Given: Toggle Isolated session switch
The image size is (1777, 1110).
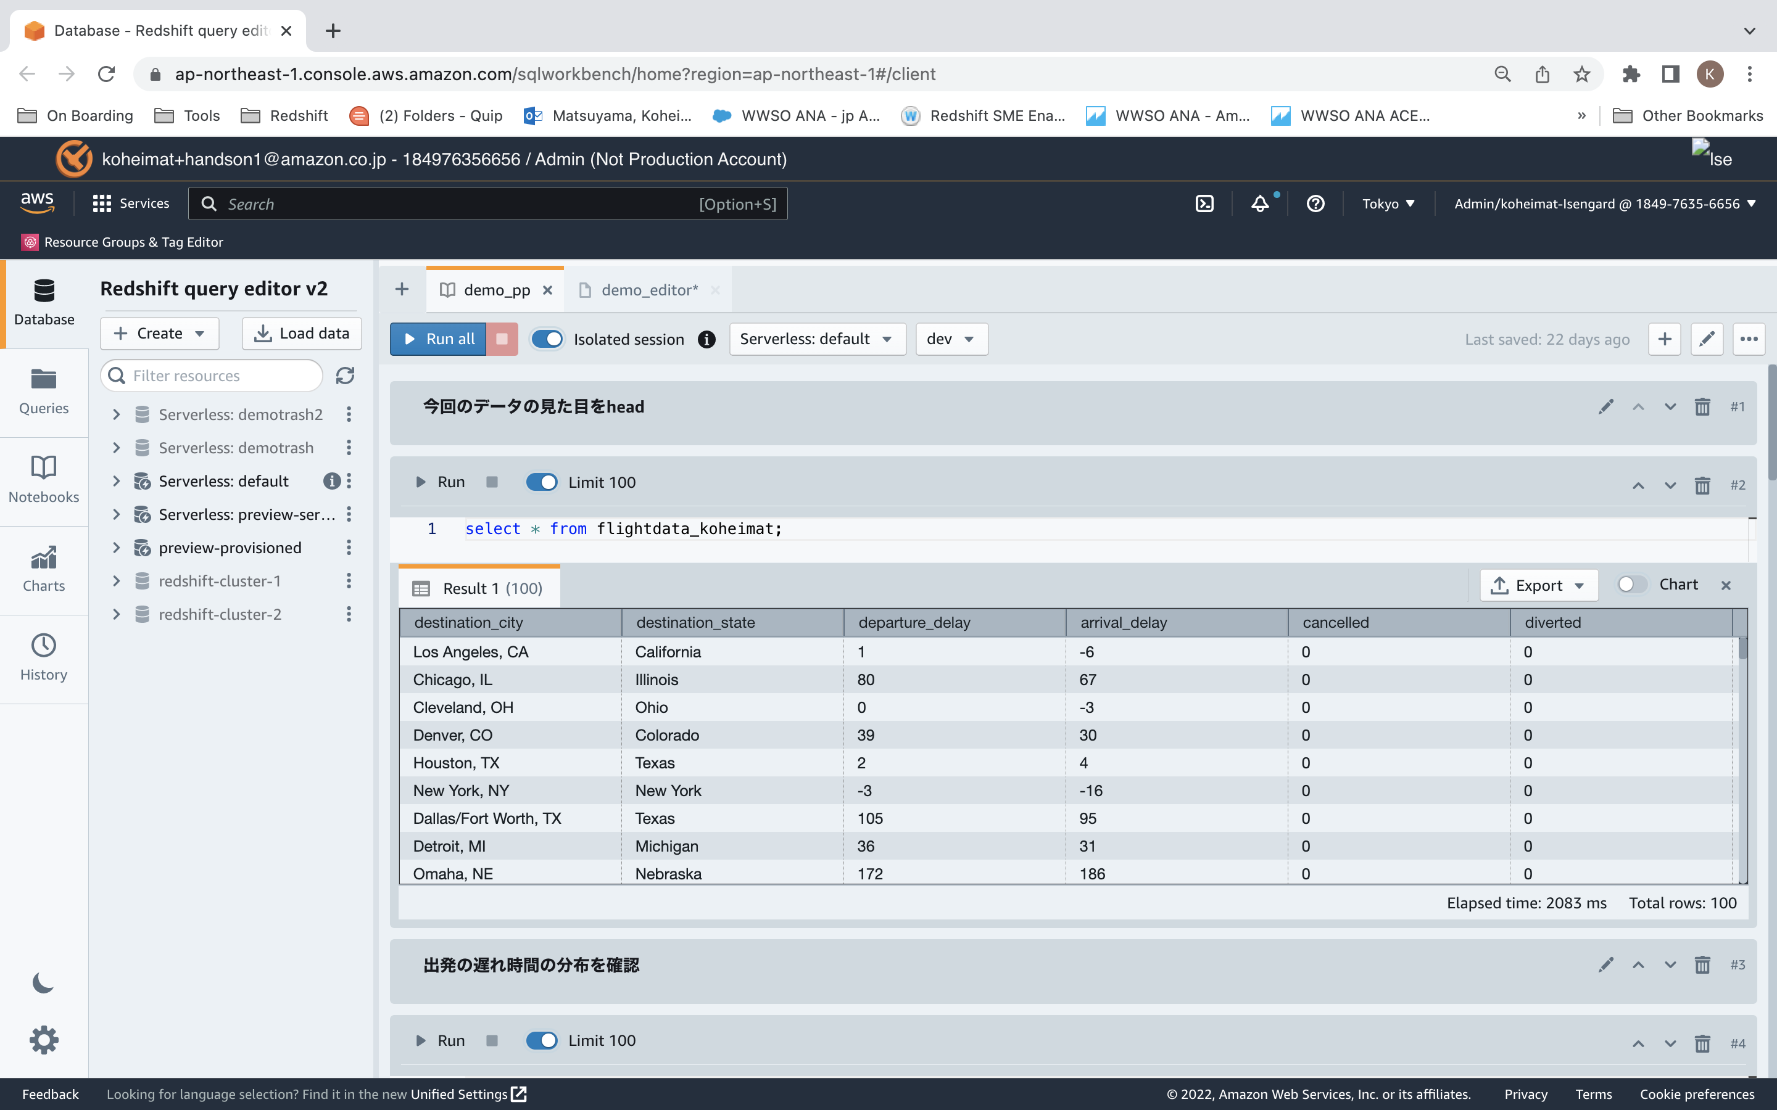Looking at the screenshot, I should pos(547,339).
